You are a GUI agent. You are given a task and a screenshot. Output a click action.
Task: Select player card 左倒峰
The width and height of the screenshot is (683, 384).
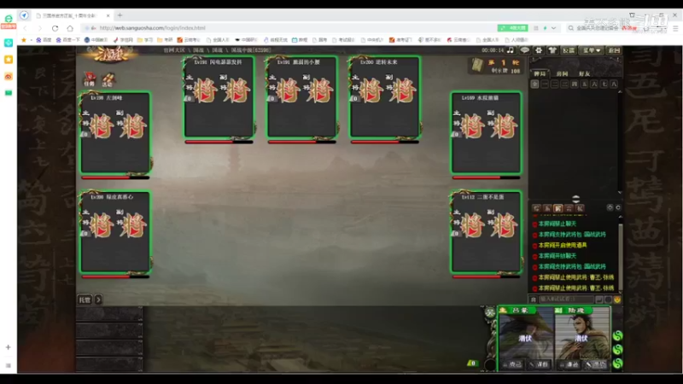115,132
